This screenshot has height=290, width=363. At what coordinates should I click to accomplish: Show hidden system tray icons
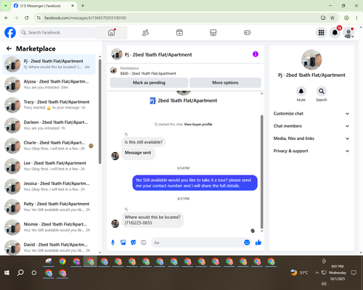[317, 273]
